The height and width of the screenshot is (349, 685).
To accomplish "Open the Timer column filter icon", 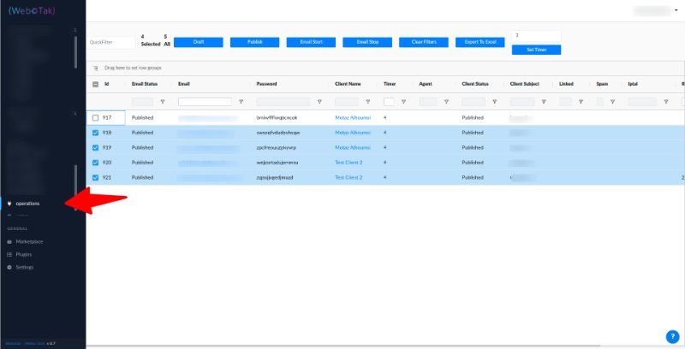I will (403, 102).
